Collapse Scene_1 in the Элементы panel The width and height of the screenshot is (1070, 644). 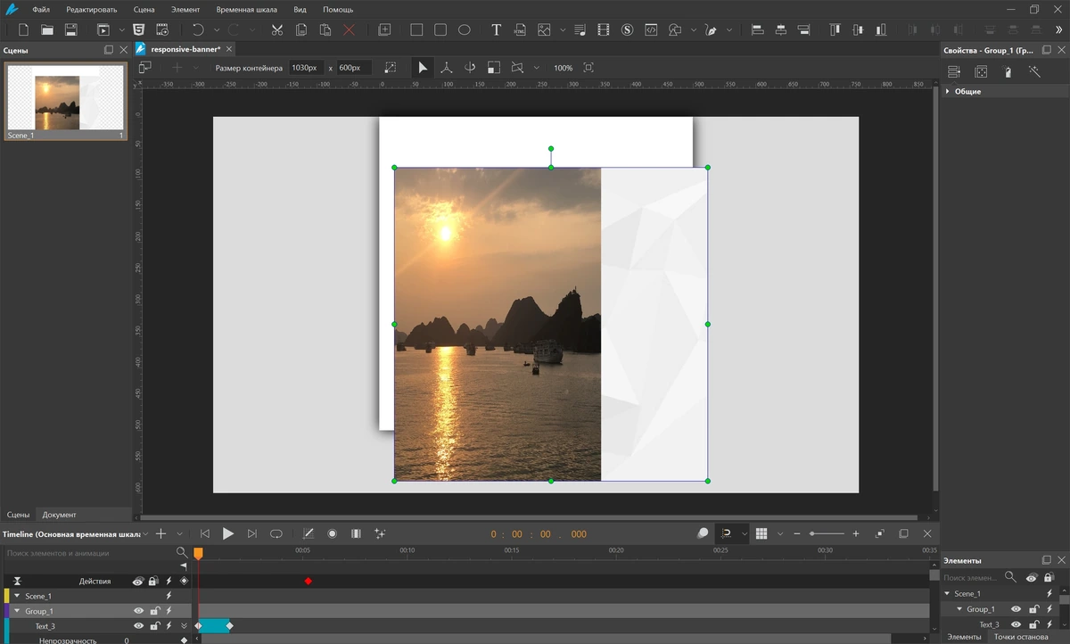(x=947, y=594)
